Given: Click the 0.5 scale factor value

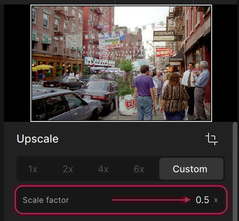Looking at the screenshot, I should pyautogui.click(x=202, y=200).
